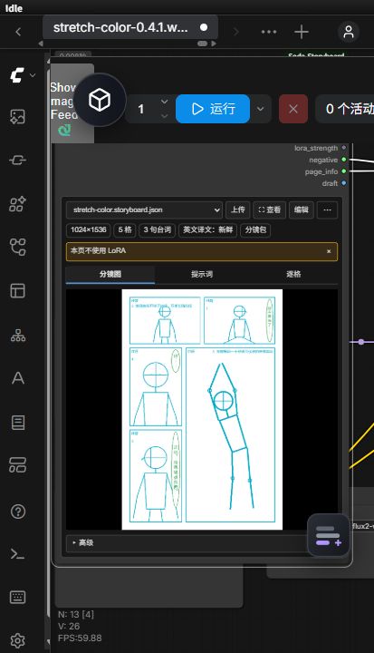Click the tab bar scrollbar thumb

(x=202, y=44)
